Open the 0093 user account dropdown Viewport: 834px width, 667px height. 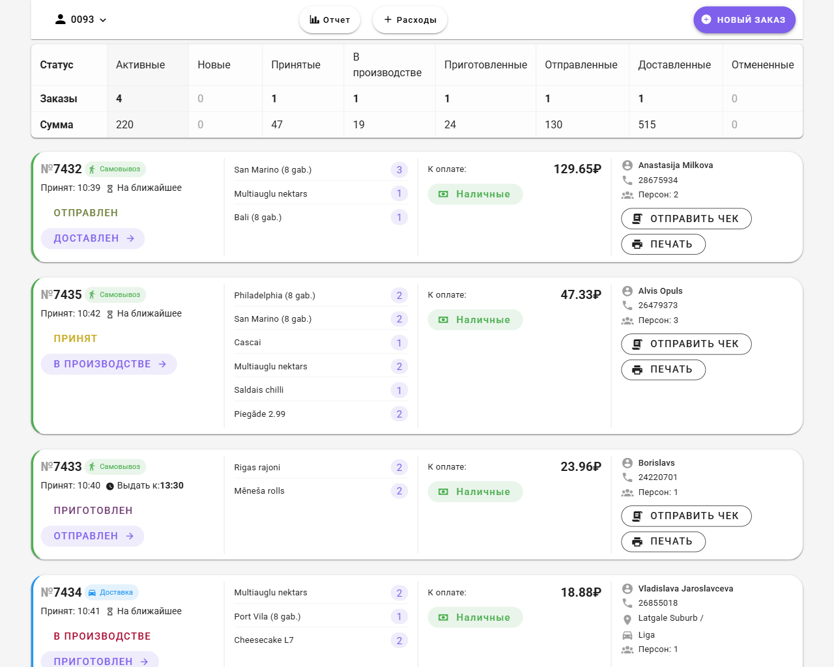pyautogui.click(x=80, y=20)
